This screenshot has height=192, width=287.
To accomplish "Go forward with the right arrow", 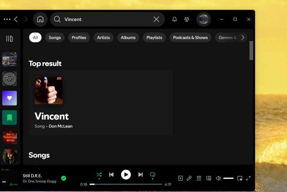I will pyautogui.click(x=26, y=19).
